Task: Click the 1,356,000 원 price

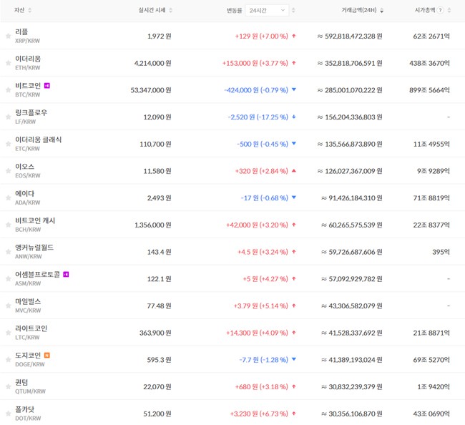Action: pos(152,225)
